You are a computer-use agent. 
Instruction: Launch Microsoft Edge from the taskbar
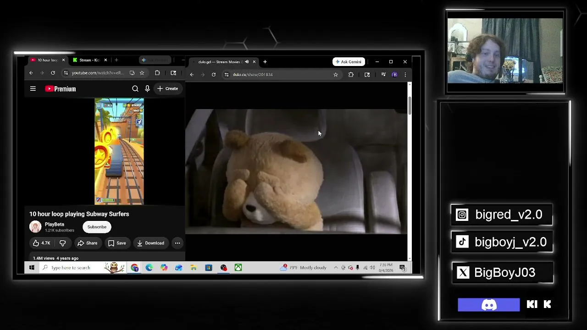tap(149, 268)
